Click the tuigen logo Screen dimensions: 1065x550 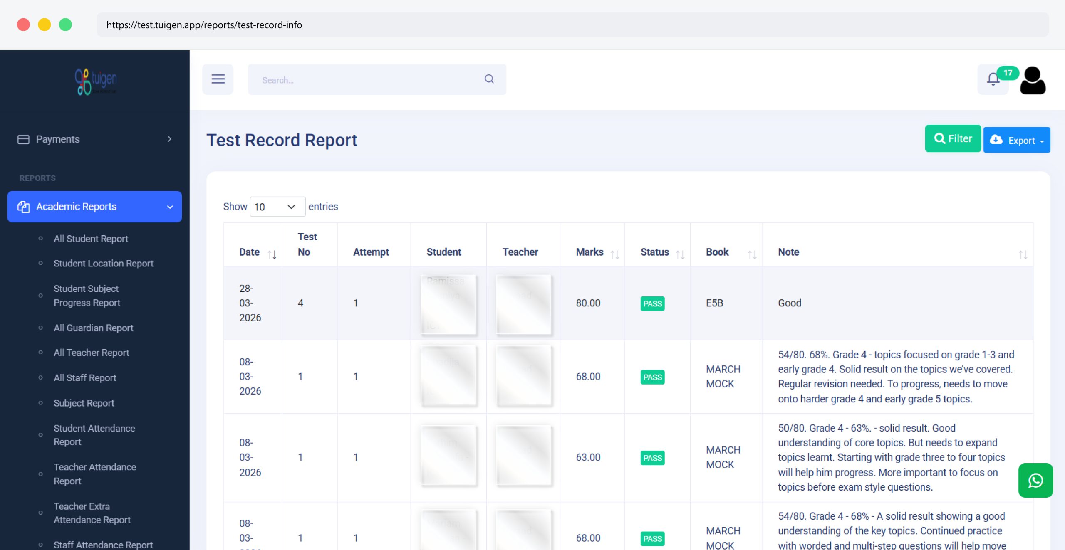[96, 81]
